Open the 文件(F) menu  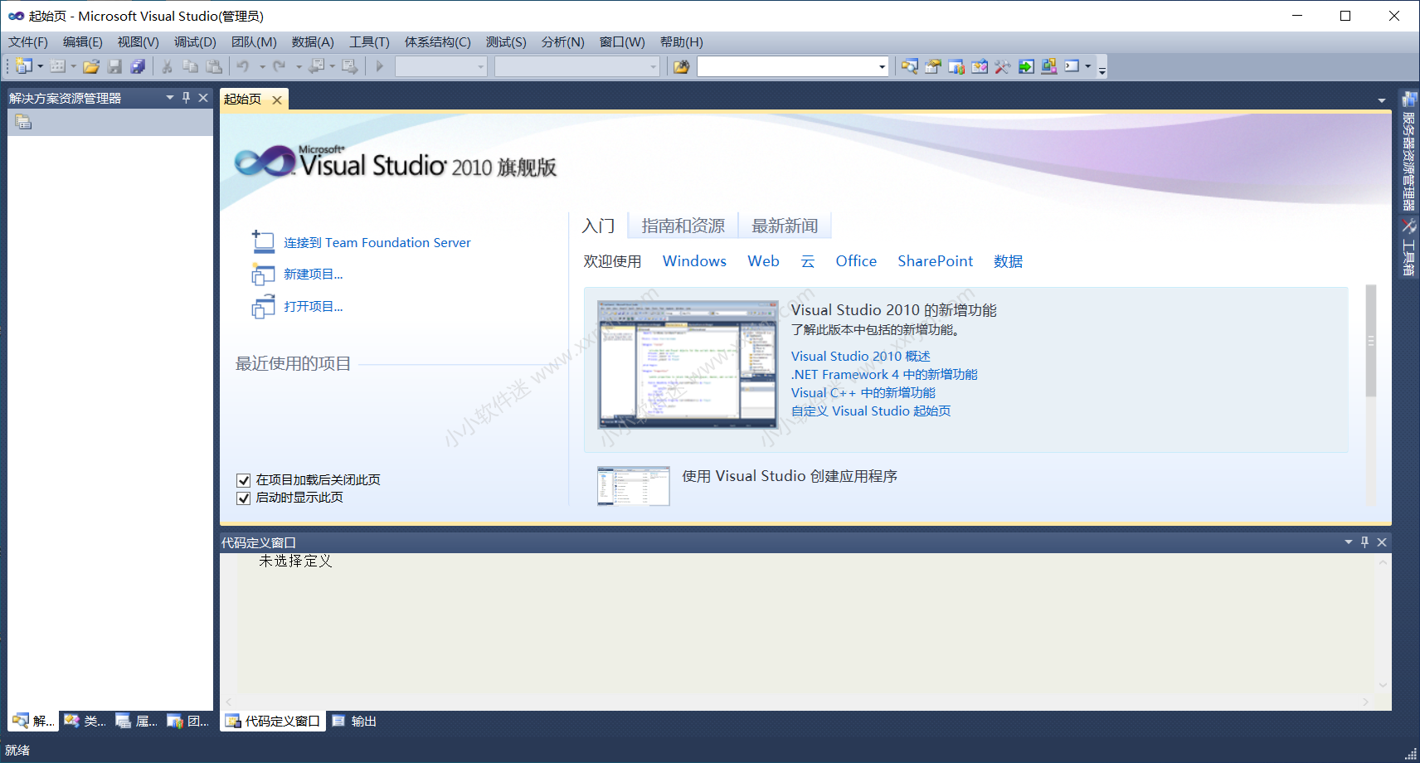click(28, 42)
